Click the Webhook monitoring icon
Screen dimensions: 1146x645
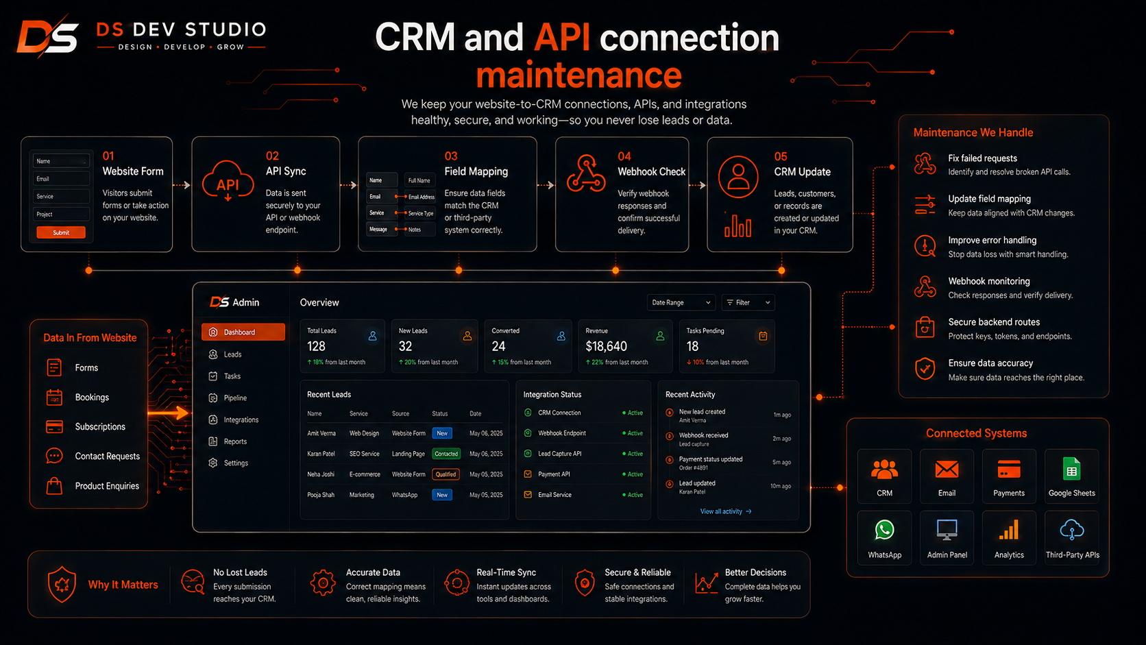(x=925, y=287)
